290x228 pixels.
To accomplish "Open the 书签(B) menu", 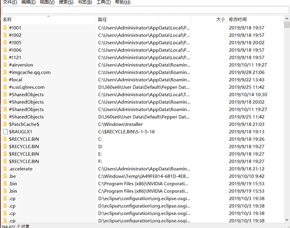I will [x=85, y=2].
